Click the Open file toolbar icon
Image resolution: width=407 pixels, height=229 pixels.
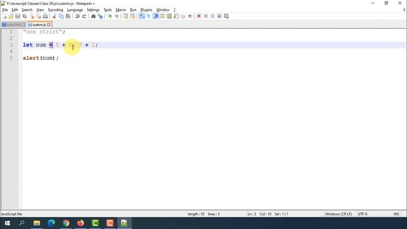coord(11,16)
